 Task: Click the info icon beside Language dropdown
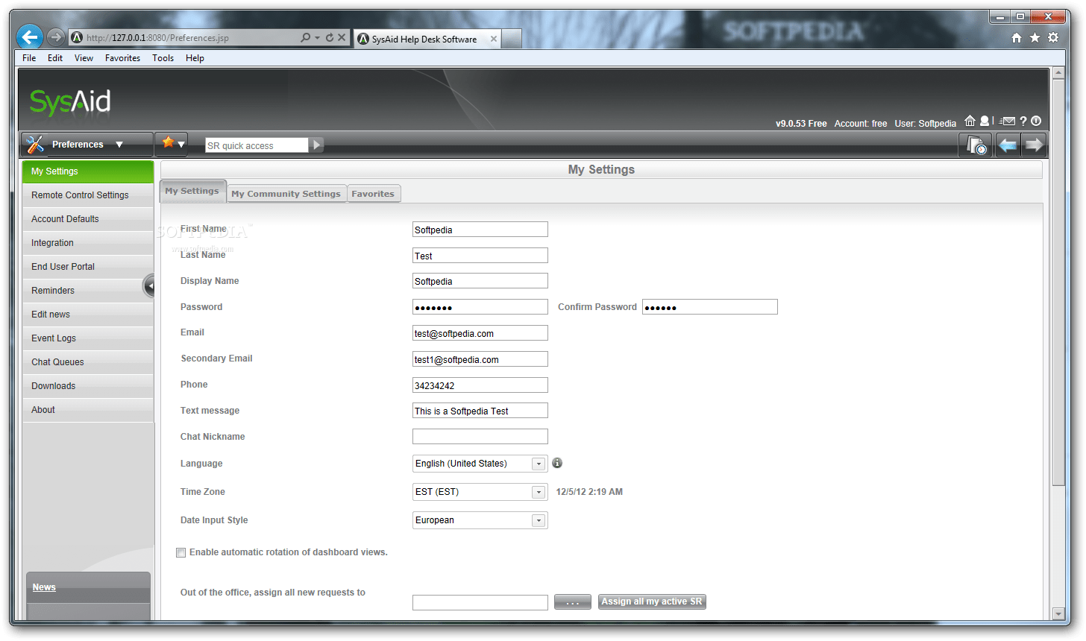[x=557, y=463]
